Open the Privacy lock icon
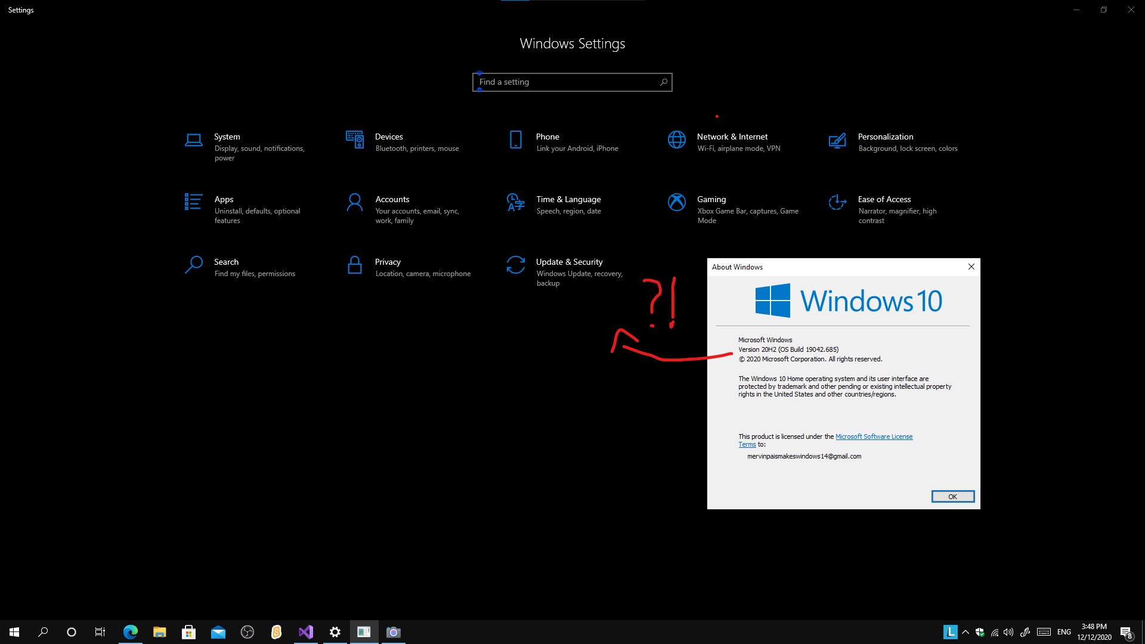1145x644 pixels. pos(354,265)
